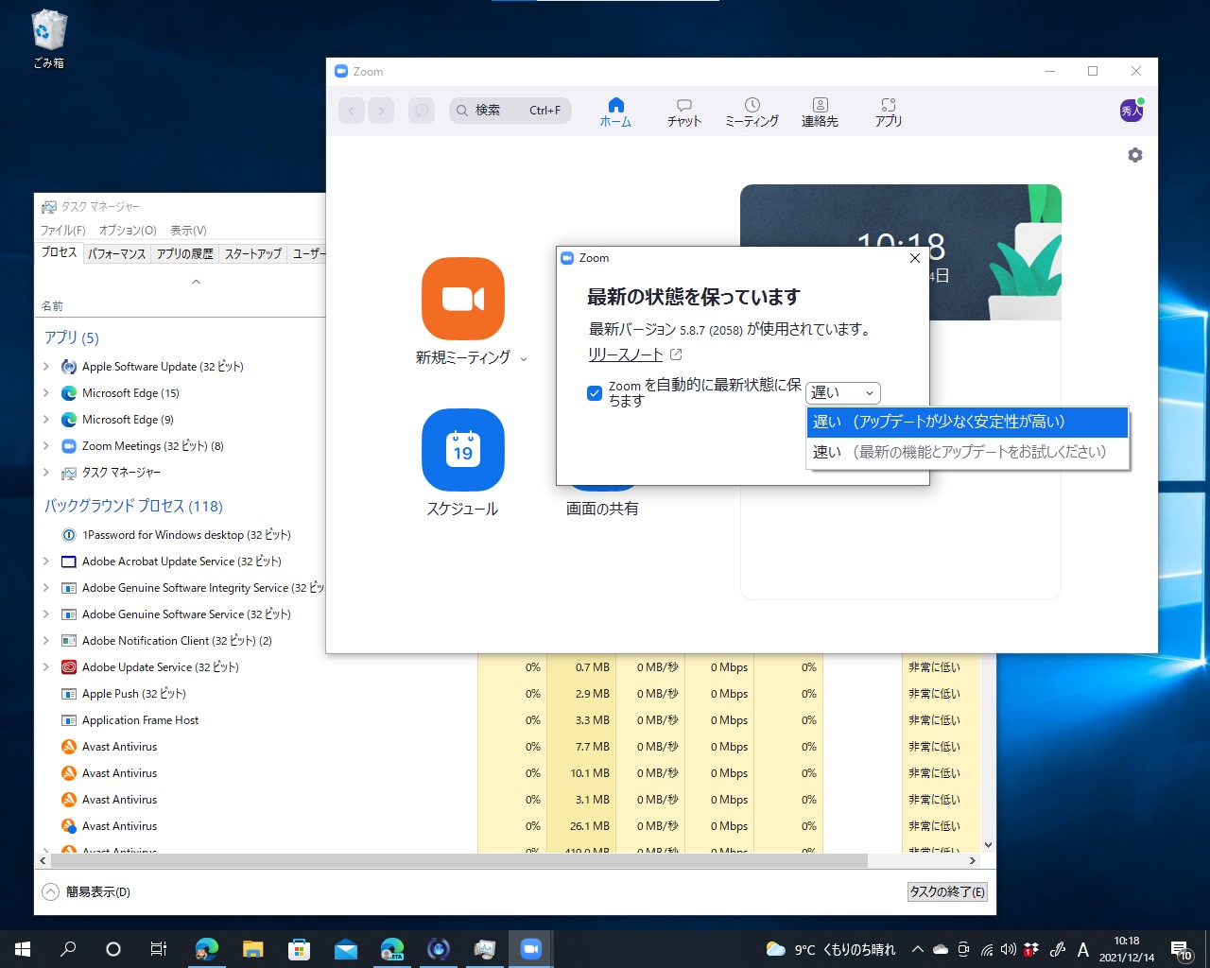
Task: Uncheck Zoom automatic update option
Action: (x=595, y=394)
